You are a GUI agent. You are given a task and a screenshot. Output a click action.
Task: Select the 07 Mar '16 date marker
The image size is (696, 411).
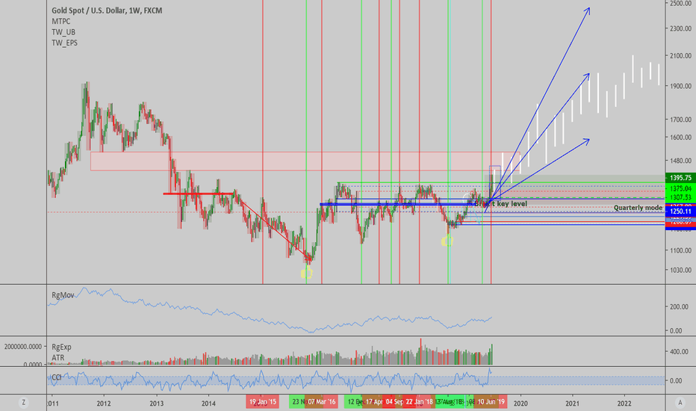coord(321,402)
